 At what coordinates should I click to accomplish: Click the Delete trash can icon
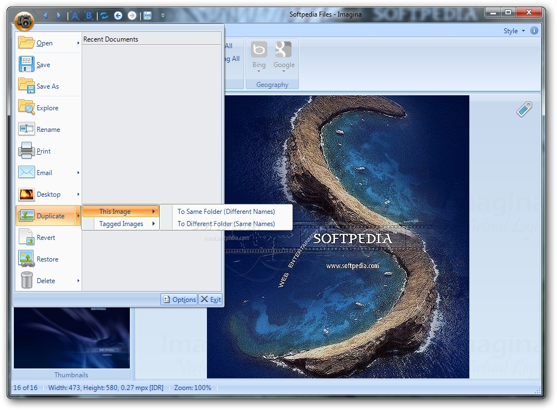tap(26, 280)
